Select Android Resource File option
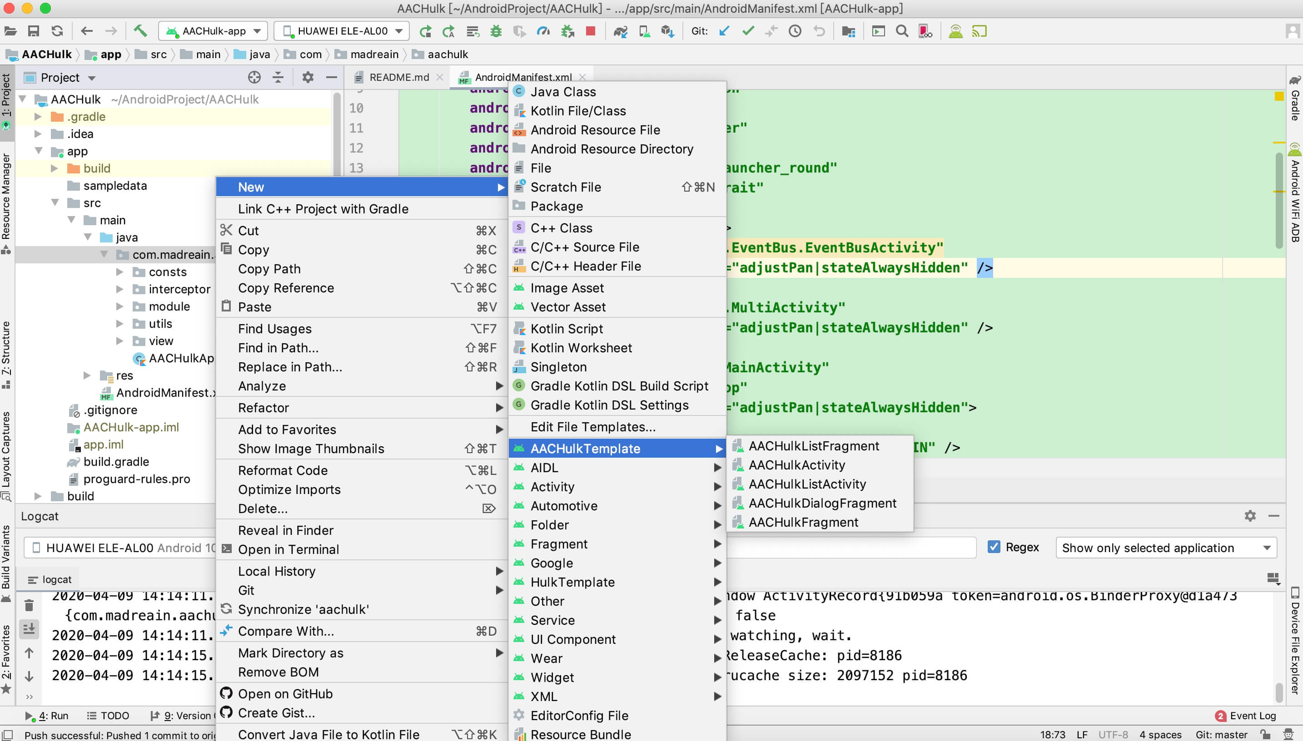 (x=595, y=129)
